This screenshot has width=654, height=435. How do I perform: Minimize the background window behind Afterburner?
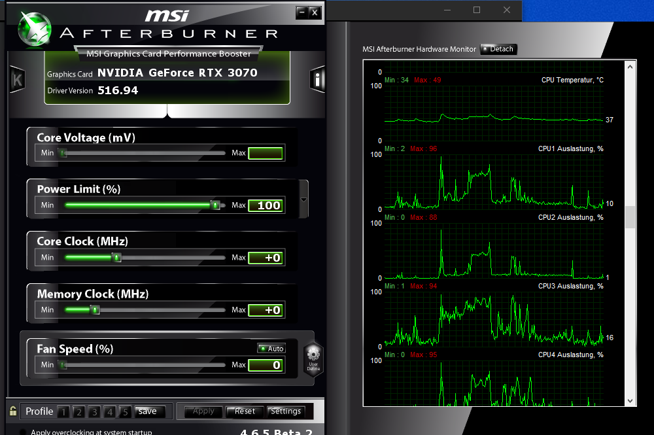(447, 10)
